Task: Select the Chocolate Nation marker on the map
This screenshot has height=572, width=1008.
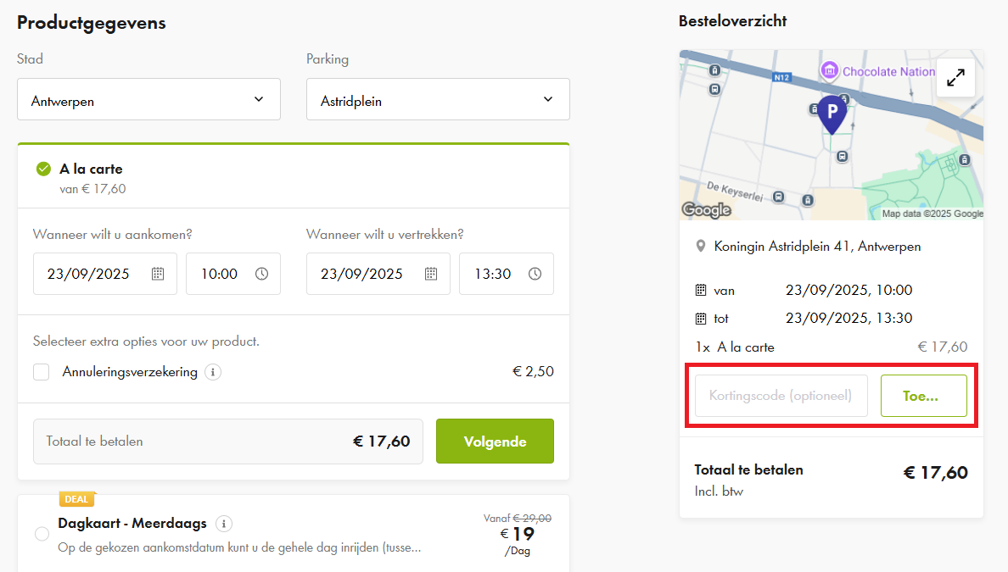Action: [x=828, y=71]
